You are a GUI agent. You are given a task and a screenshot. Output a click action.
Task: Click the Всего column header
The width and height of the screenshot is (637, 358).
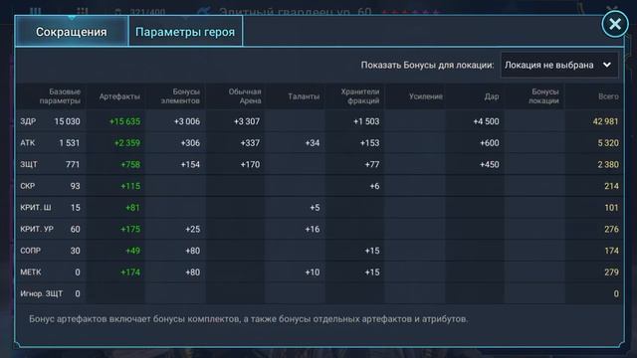(608, 96)
